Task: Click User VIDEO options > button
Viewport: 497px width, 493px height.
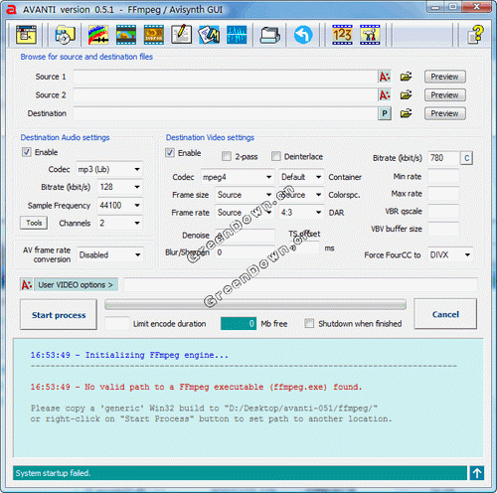Action: [x=76, y=284]
